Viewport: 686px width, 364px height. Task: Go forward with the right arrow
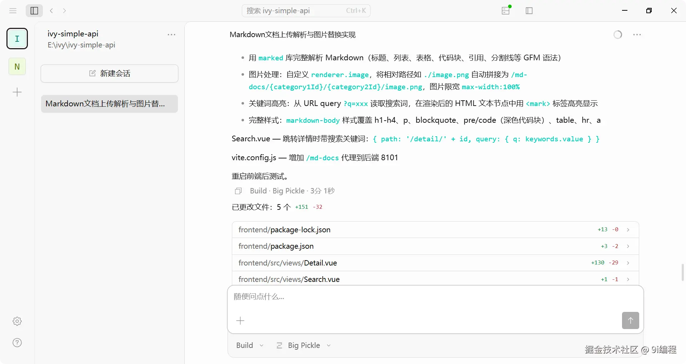click(x=64, y=11)
